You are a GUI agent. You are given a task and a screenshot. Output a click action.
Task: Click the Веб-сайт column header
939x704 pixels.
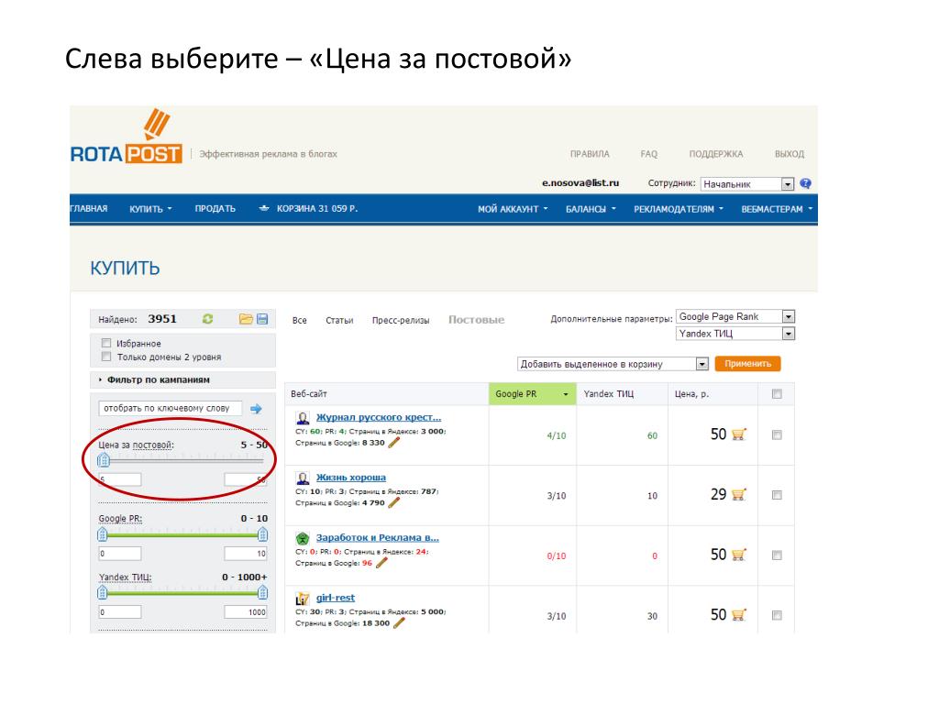[x=387, y=394]
